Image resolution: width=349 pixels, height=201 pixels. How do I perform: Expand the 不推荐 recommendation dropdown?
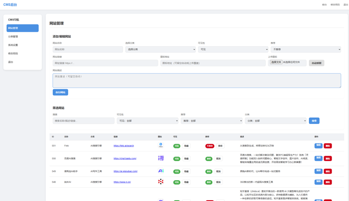coord(306,50)
